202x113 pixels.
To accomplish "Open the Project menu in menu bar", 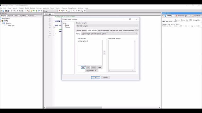I will coord(21,8).
